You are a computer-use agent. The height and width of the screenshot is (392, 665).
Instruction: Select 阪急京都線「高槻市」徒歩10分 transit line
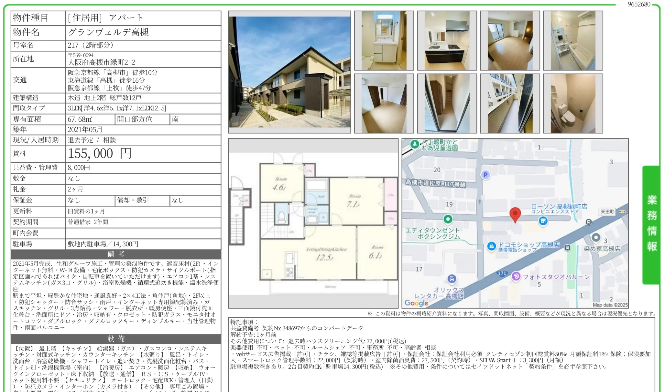coord(113,72)
